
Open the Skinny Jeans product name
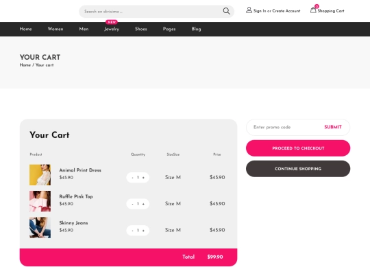pyautogui.click(x=73, y=223)
